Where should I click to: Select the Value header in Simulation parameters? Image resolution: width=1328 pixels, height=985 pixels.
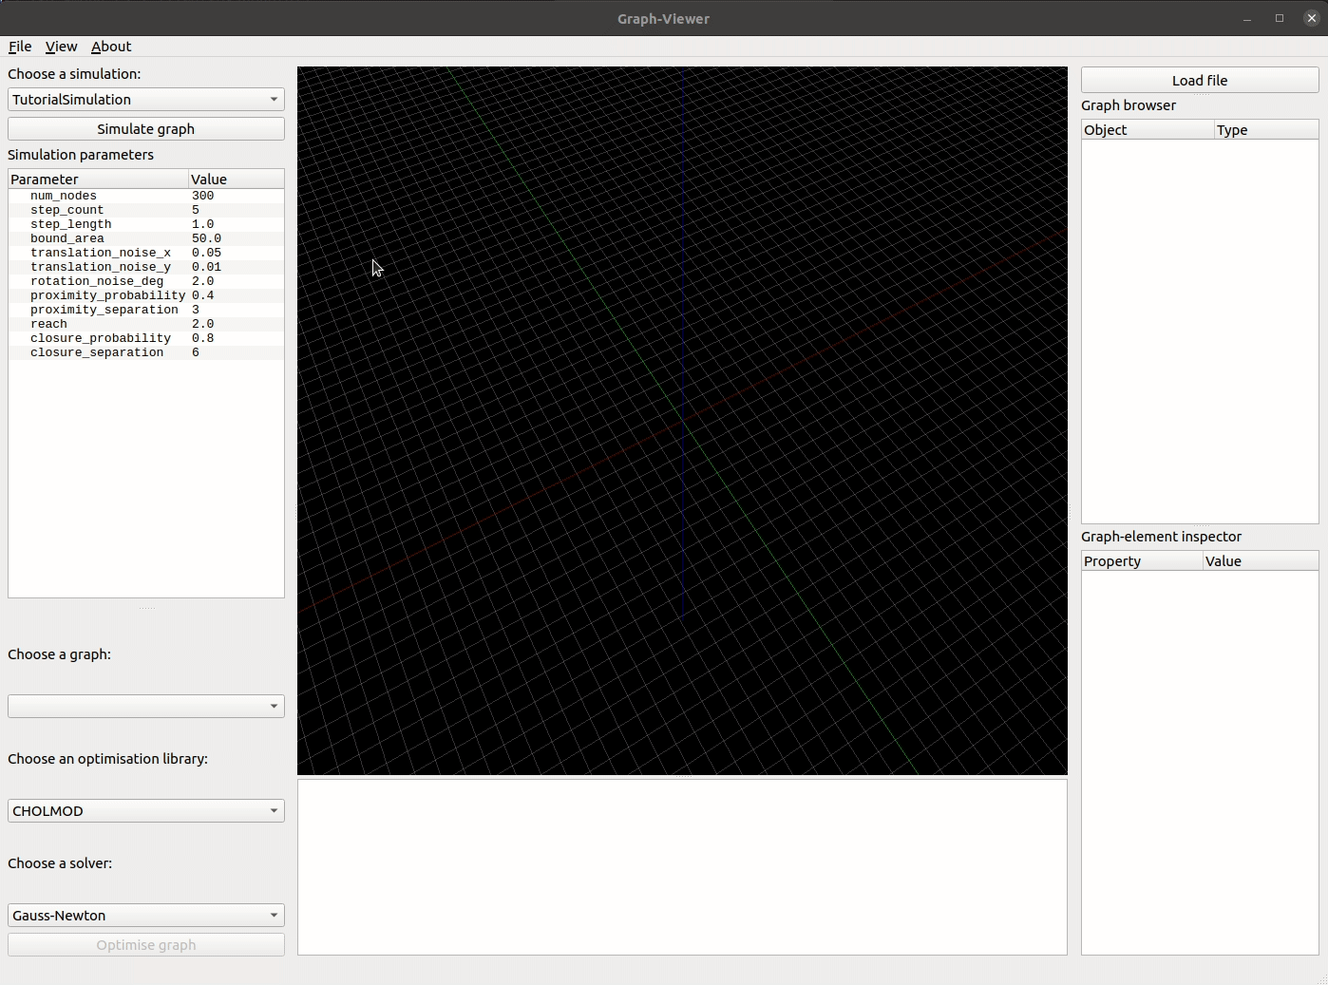coord(236,179)
